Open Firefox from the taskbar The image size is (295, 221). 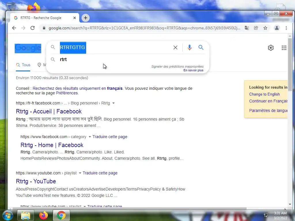[44, 215]
